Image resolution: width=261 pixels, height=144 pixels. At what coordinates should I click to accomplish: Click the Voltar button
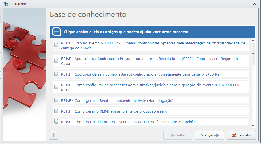click(x=178, y=135)
